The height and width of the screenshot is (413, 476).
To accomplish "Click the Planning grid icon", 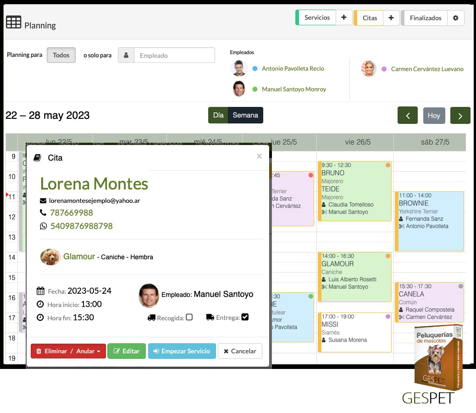I will click(13, 22).
